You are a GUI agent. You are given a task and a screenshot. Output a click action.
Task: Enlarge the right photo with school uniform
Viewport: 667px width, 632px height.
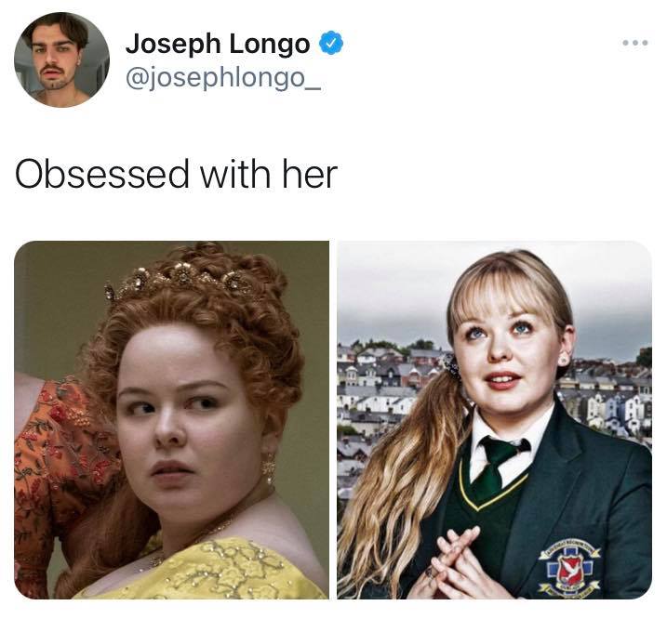[x=494, y=420]
